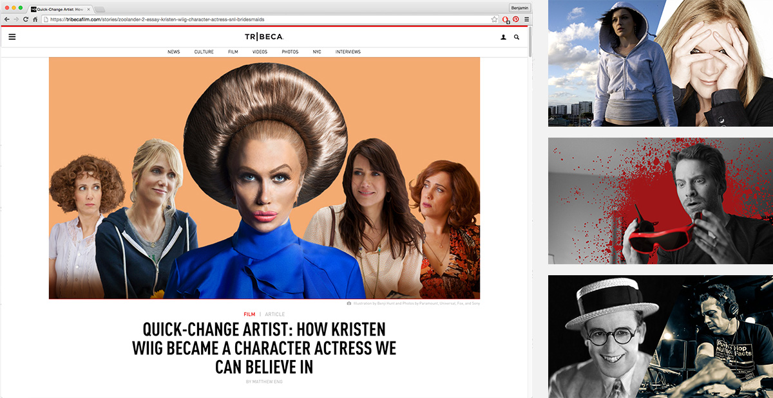Image resolution: width=773 pixels, height=398 pixels.
Task: Go back with the browser back arrow
Action: (x=6, y=19)
